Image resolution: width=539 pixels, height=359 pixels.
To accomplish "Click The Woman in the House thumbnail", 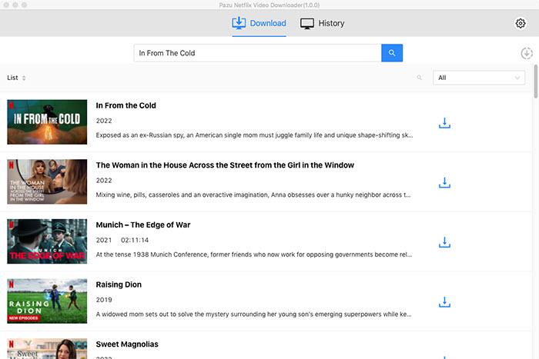I will (47, 182).
